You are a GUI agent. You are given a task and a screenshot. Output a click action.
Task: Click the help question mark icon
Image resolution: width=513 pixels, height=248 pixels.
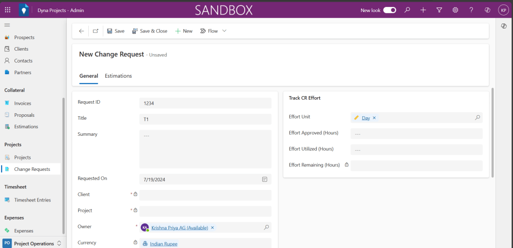[x=471, y=10]
